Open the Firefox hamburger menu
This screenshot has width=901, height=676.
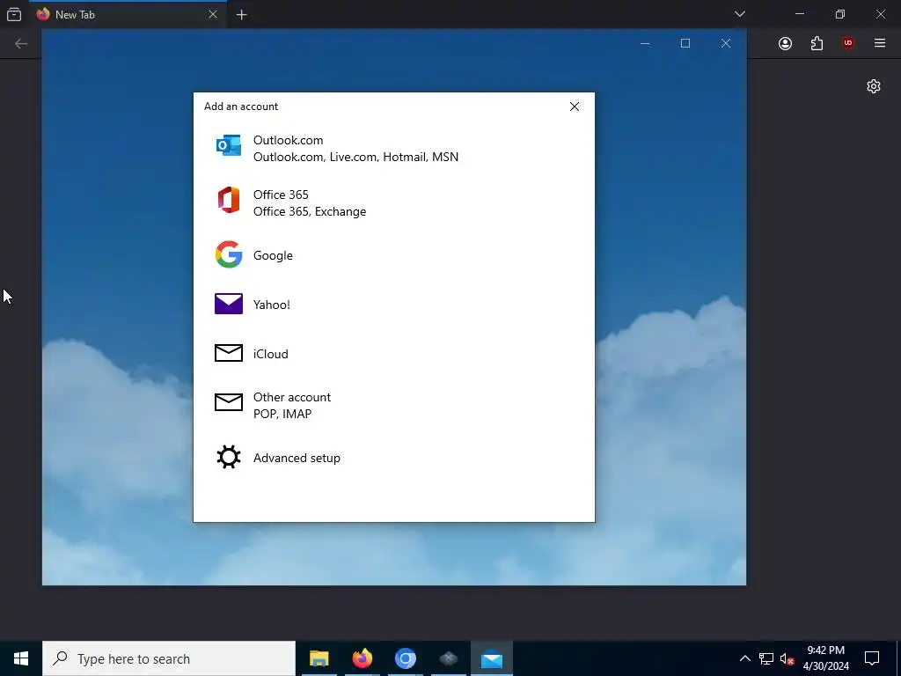(880, 43)
